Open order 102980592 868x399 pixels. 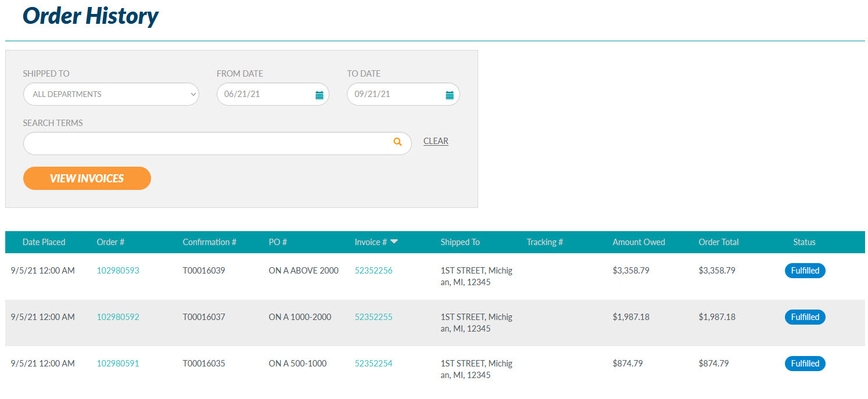[x=118, y=317]
